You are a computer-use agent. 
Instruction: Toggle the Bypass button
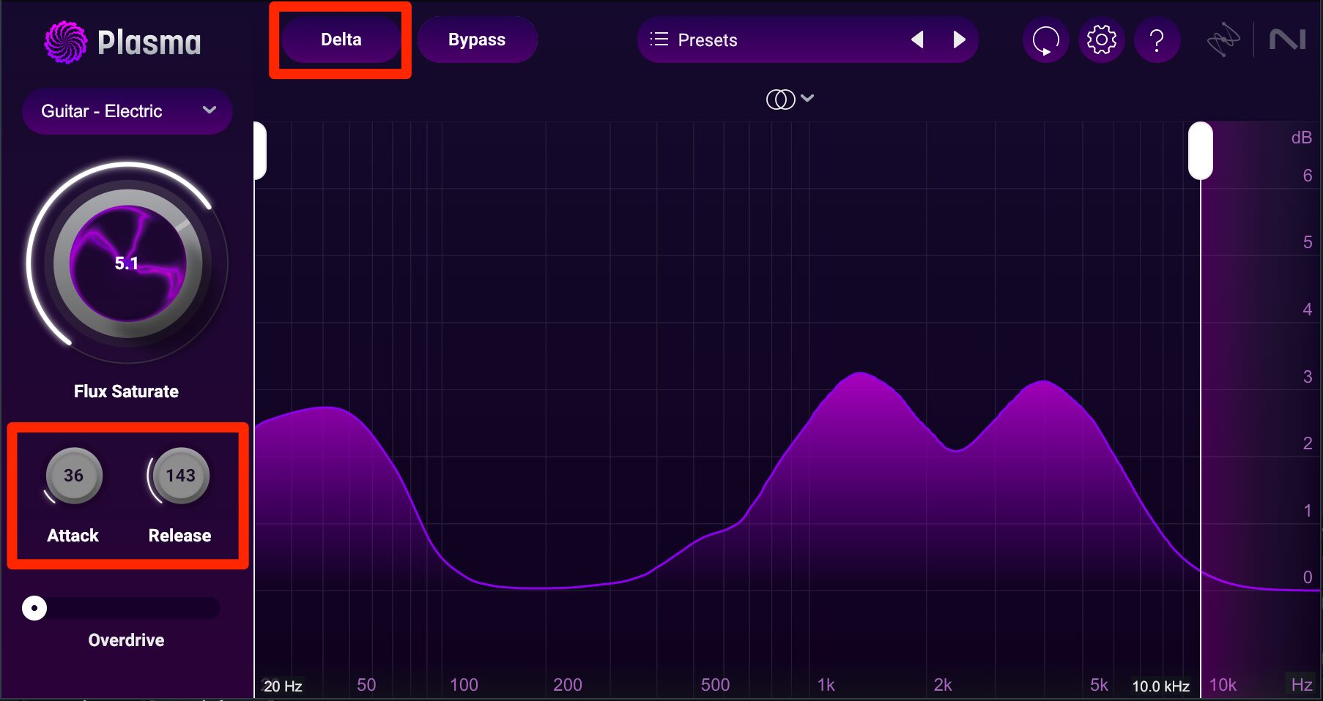(x=477, y=40)
